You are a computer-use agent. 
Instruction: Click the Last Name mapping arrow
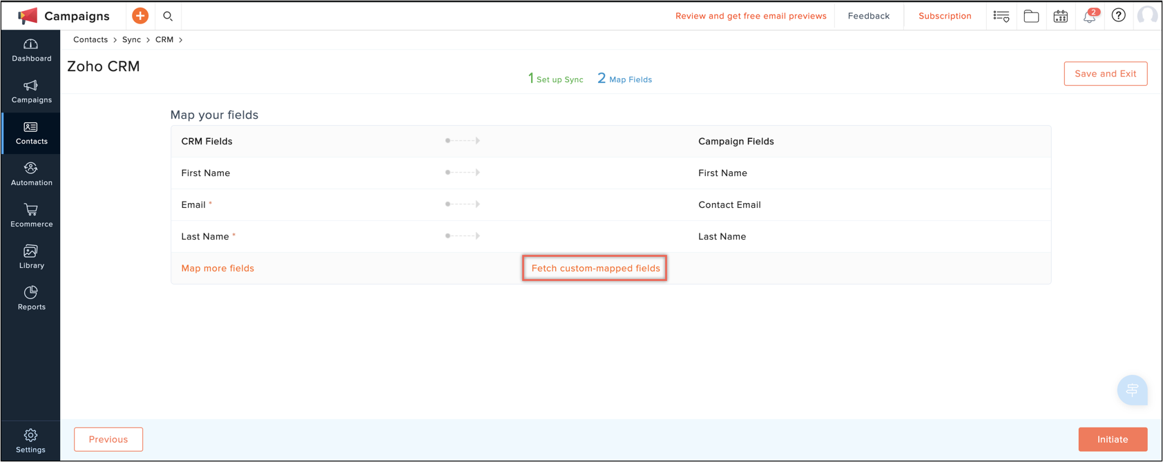coord(463,236)
